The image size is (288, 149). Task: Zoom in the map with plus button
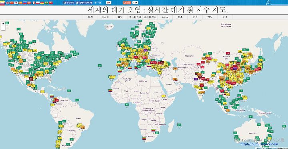click(x=3, y=24)
